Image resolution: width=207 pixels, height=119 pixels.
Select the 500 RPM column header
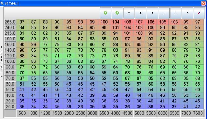22,113
